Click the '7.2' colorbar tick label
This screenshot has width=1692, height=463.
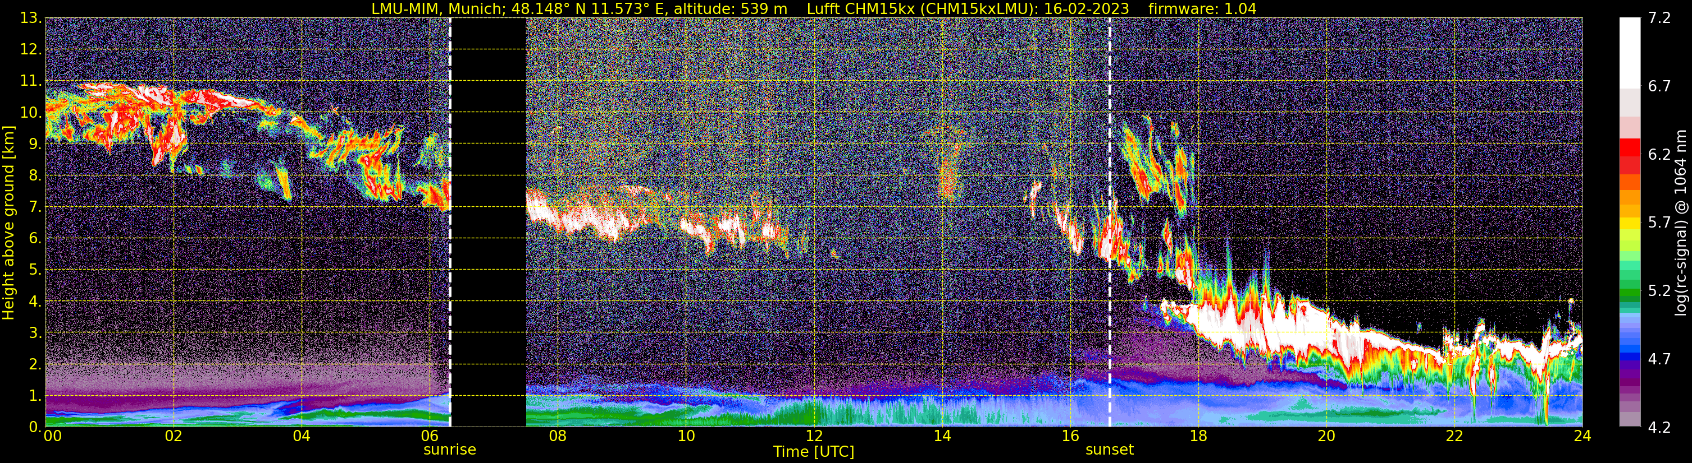(1659, 18)
